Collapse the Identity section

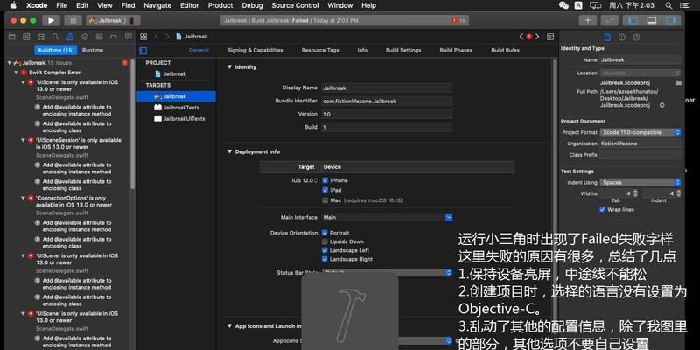(x=229, y=67)
